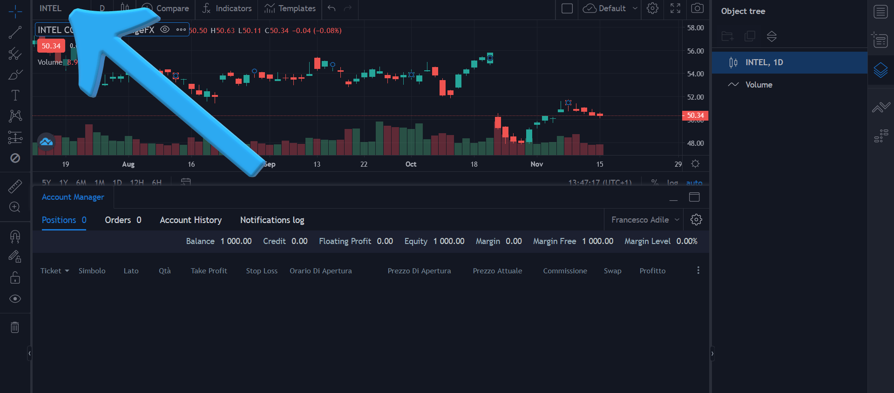
Task: Select the crosshair cursor tool
Action: point(15,12)
